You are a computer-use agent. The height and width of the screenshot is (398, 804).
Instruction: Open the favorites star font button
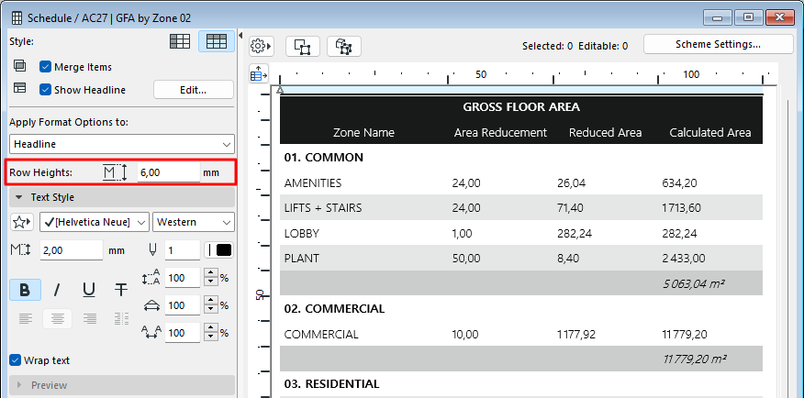click(x=21, y=222)
